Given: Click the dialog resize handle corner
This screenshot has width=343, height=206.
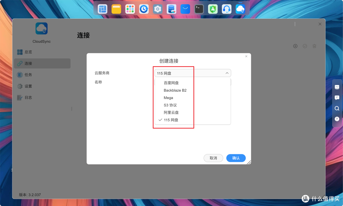Looking at the screenshot, I should [249, 162].
